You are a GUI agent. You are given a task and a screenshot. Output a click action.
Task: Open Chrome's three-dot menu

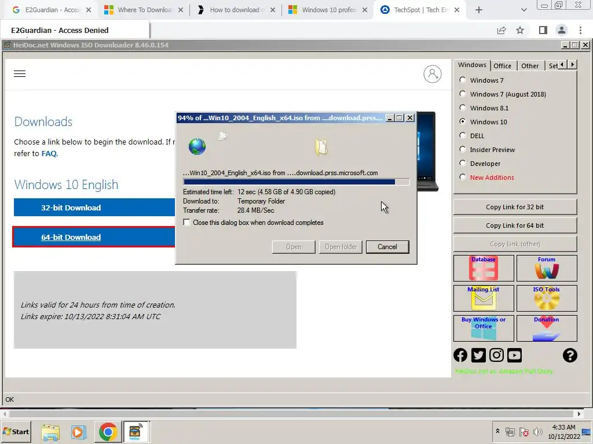point(580,30)
